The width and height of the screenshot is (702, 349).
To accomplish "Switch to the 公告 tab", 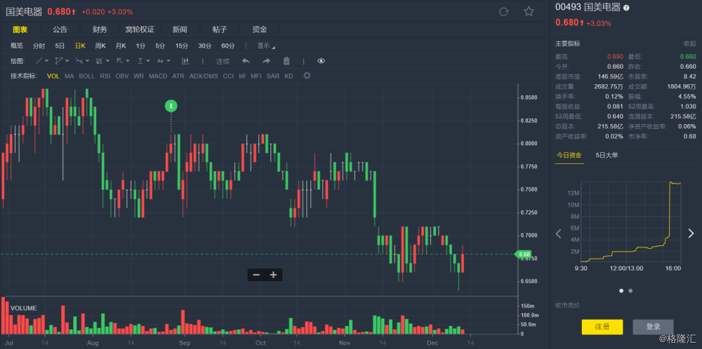I will 60,30.
